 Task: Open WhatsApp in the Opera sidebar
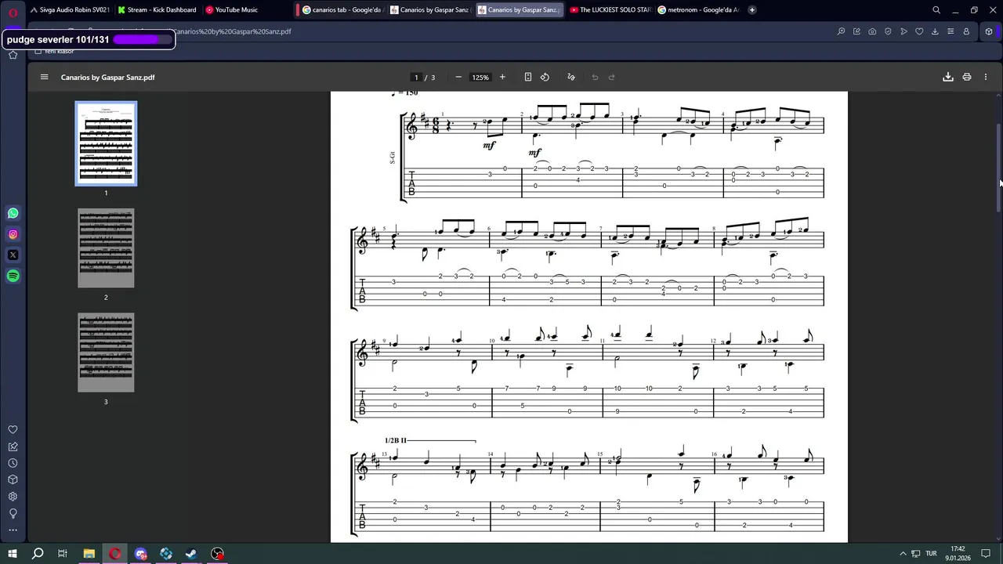(x=13, y=213)
